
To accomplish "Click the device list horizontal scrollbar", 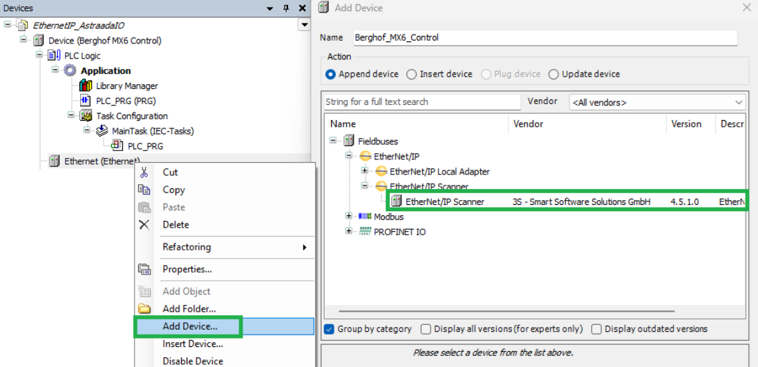I will (x=506, y=312).
